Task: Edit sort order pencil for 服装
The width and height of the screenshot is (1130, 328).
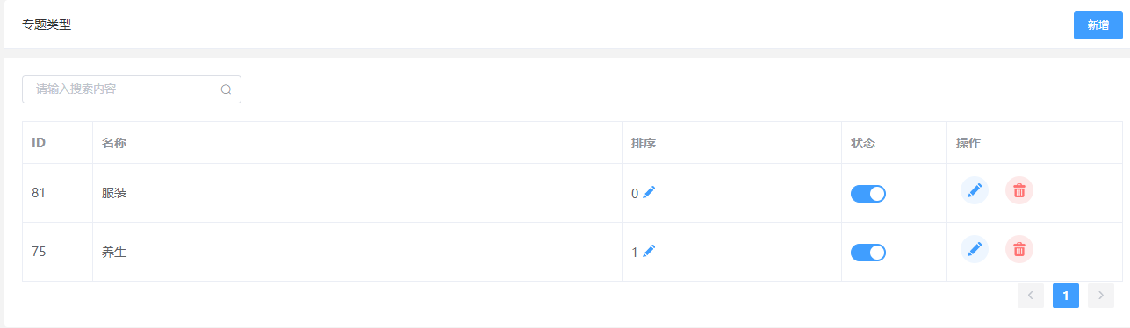Action: [x=649, y=192]
